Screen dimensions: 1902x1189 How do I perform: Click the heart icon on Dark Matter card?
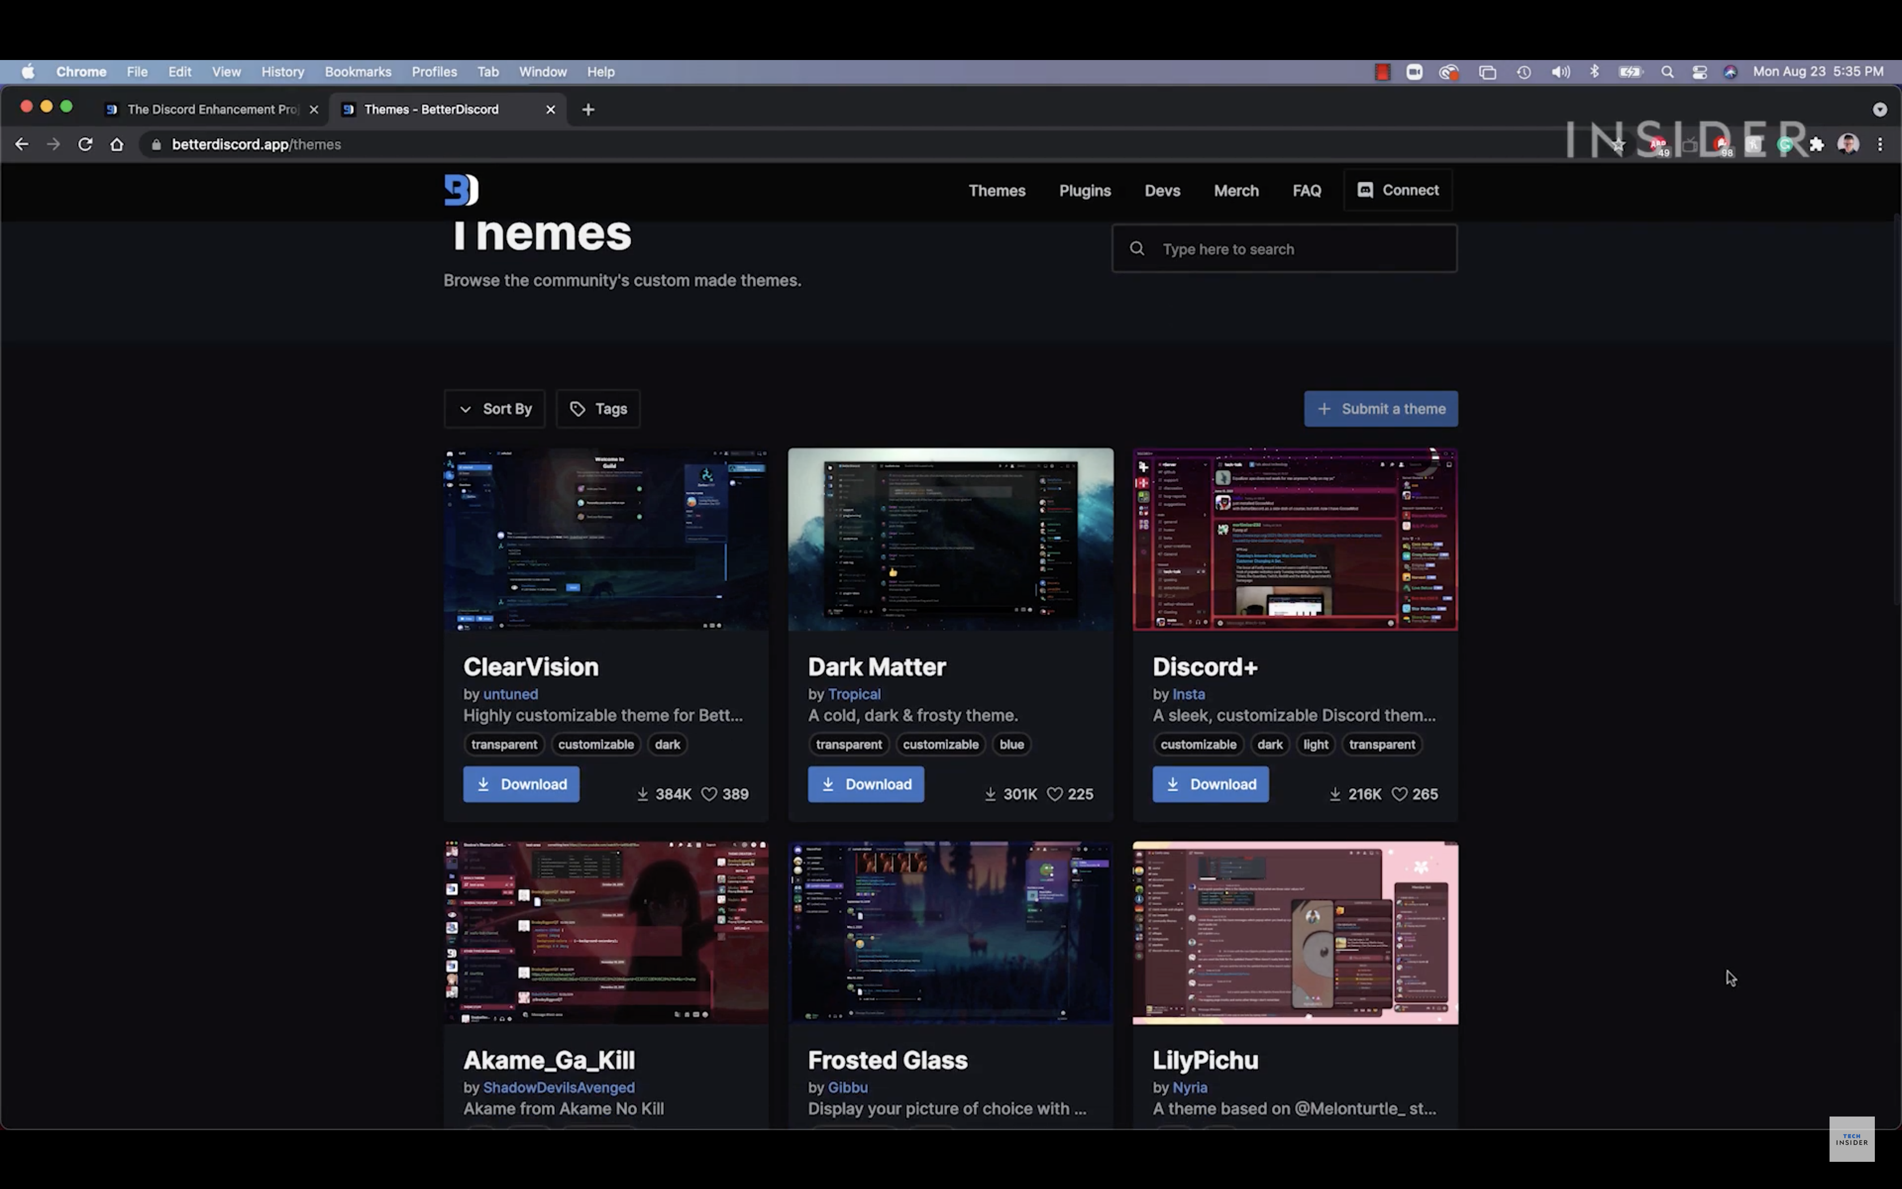click(x=1055, y=794)
